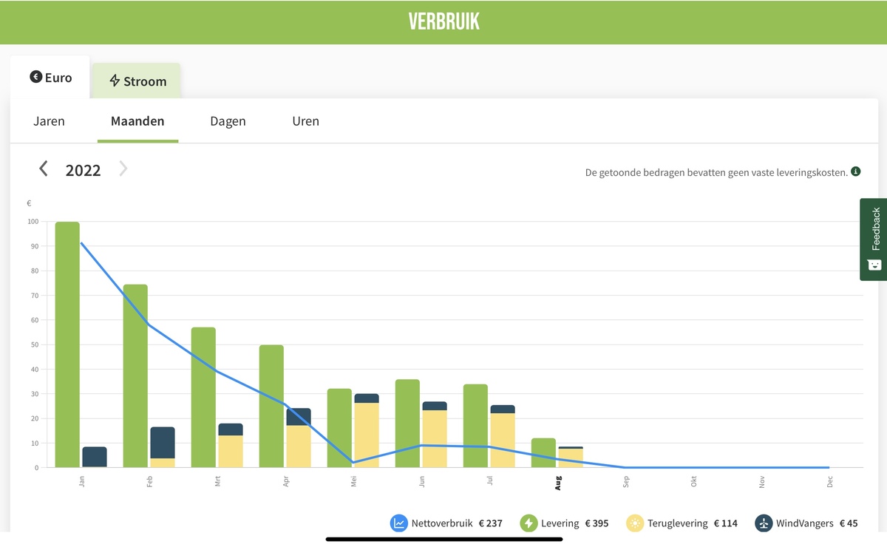
Task: Select the Uren time range tab
Action: pos(305,121)
